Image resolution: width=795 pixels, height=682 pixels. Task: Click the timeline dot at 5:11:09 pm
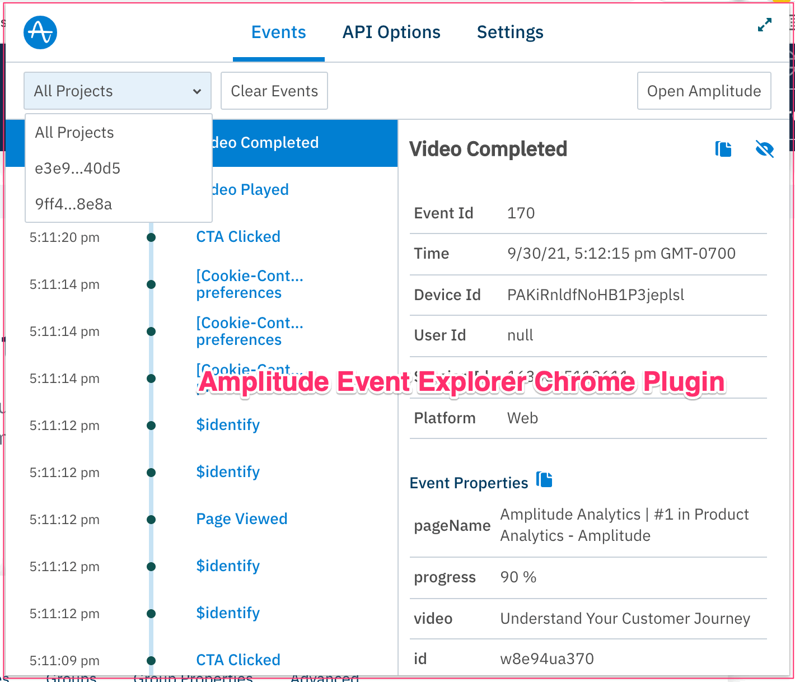(x=151, y=661)
